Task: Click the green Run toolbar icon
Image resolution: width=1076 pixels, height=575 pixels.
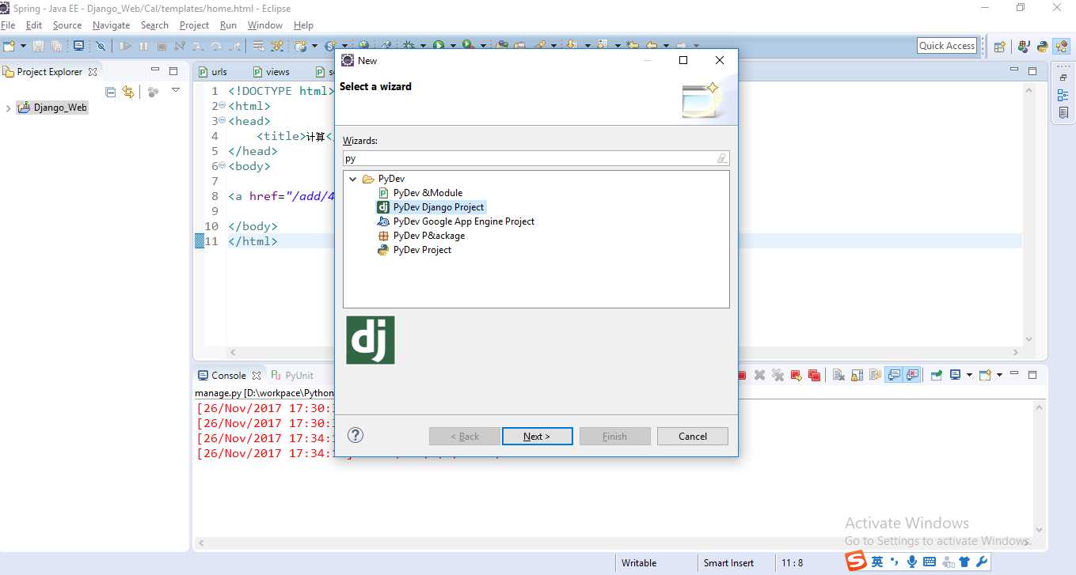Action: click(438, 46)
